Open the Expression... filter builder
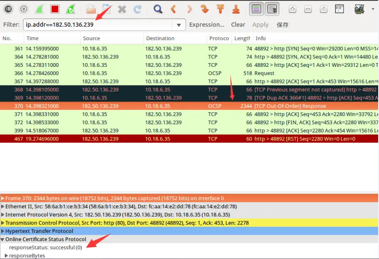The image size is (379, 259). tap(207, 25)
